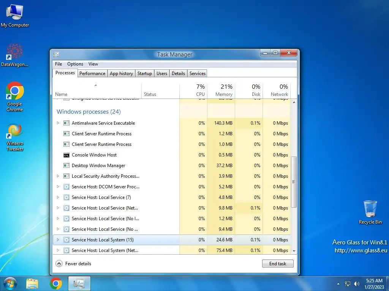Open File Explorer from the taskbar
Screen dimensions: 389x291
(x=32, y=283)
